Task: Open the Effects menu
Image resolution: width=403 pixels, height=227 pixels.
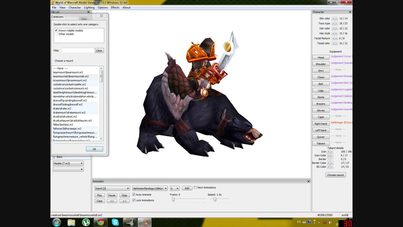Action: pyautogui.click(x=115, y=8)
